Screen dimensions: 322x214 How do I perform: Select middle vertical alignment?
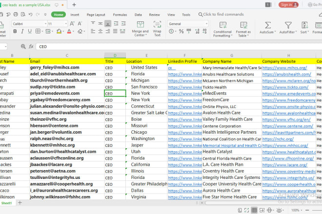click(x=100, y=23)
